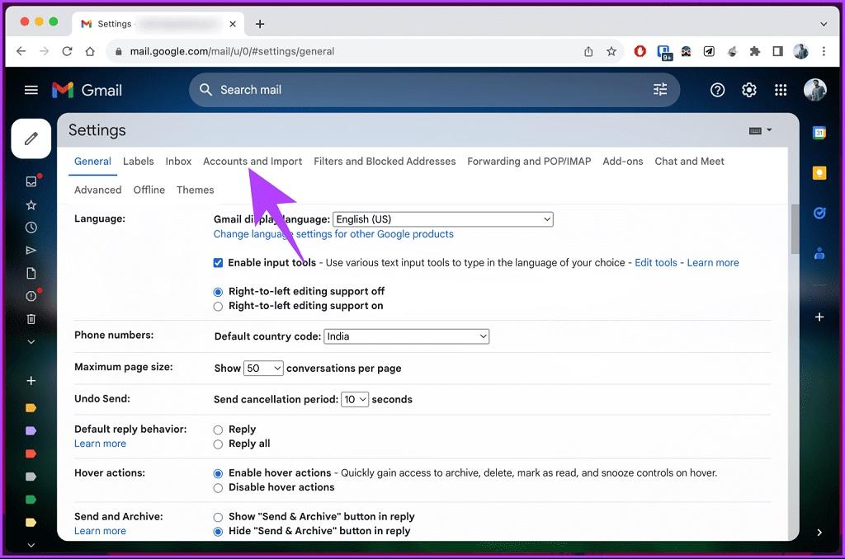Open the Settings gear icon

click(749, 90)
